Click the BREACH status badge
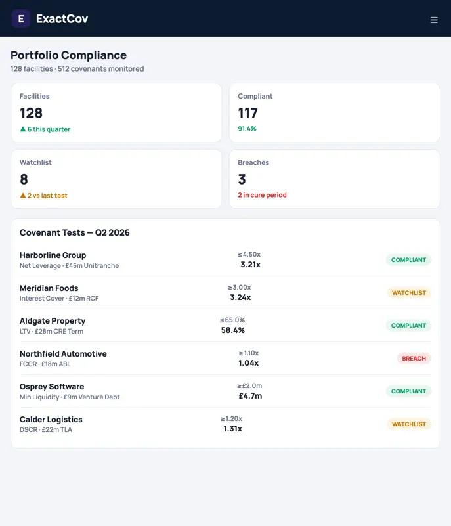The image size is (451, 526). coord(414,359)
